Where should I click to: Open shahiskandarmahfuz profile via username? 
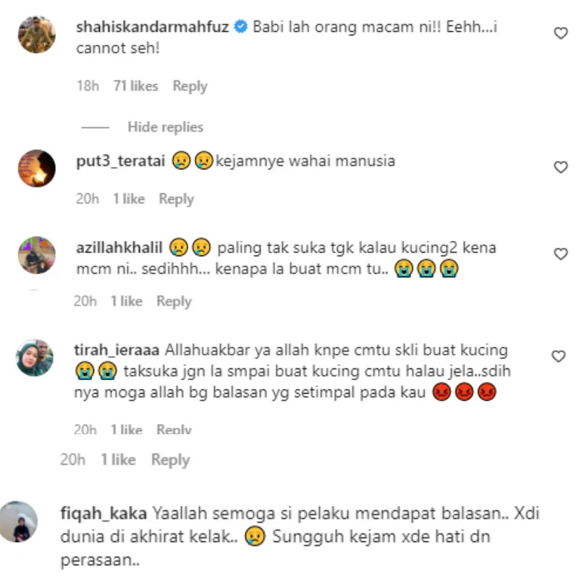[153, 27]
